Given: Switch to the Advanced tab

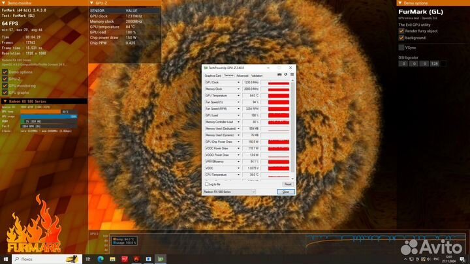Looking at the screenshot, I should click(x=242, y=76).
